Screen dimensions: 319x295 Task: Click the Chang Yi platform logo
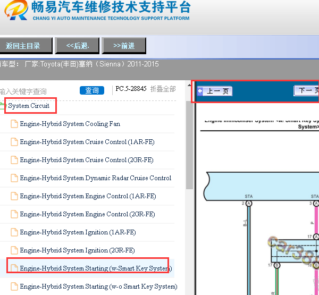click(x=16, y=10)
